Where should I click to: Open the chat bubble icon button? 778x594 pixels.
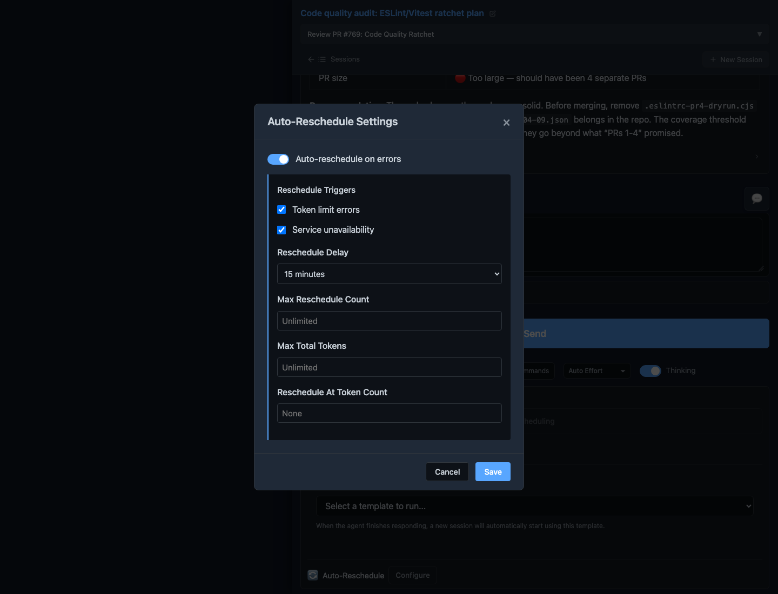point(757,199)
